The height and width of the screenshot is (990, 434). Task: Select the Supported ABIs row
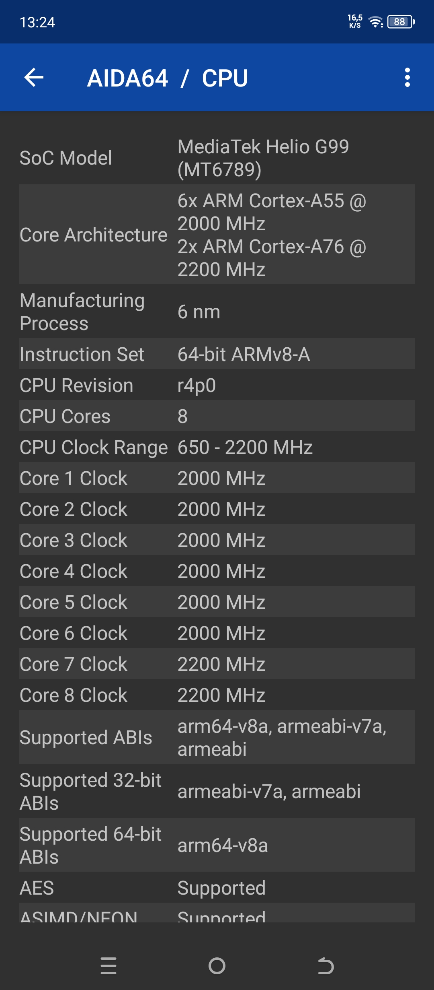(217, 737)
